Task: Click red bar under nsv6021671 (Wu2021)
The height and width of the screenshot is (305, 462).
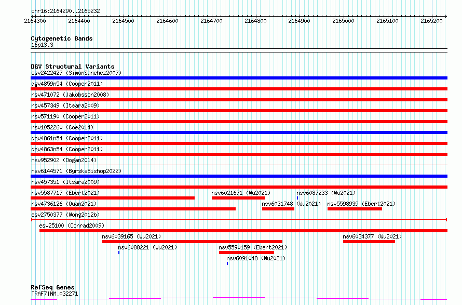Action: [238, 198]
